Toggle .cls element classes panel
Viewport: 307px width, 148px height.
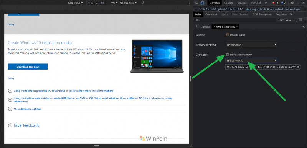289,20
